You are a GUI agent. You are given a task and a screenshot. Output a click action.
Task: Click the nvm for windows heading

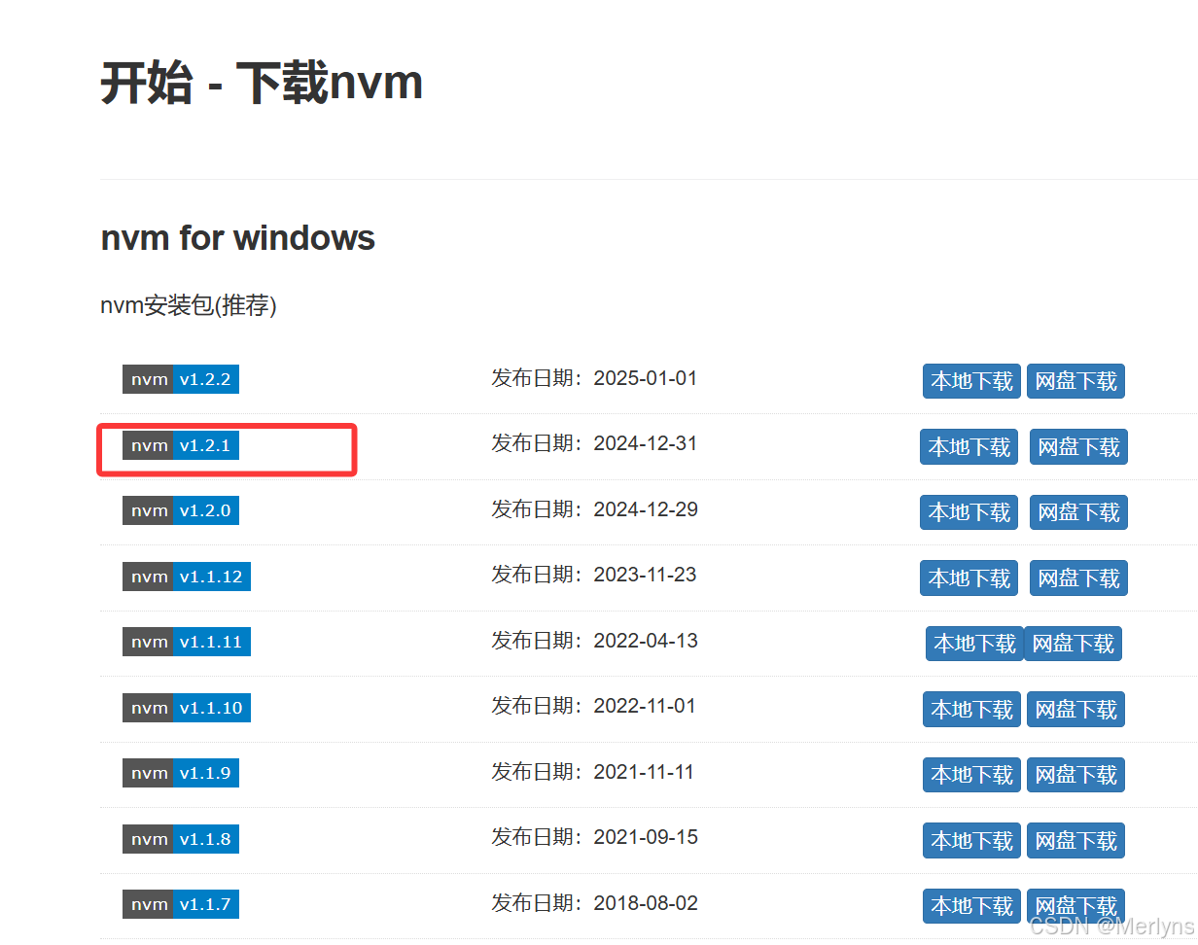[x=238, y=237]
